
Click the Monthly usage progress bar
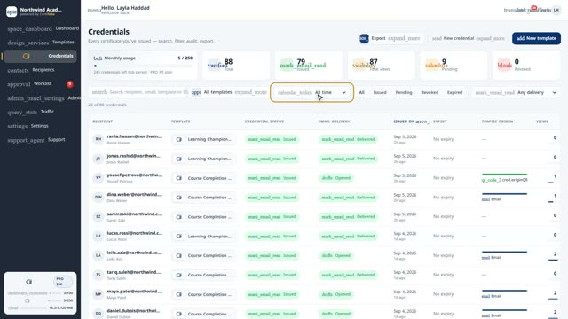coord(143,66)
